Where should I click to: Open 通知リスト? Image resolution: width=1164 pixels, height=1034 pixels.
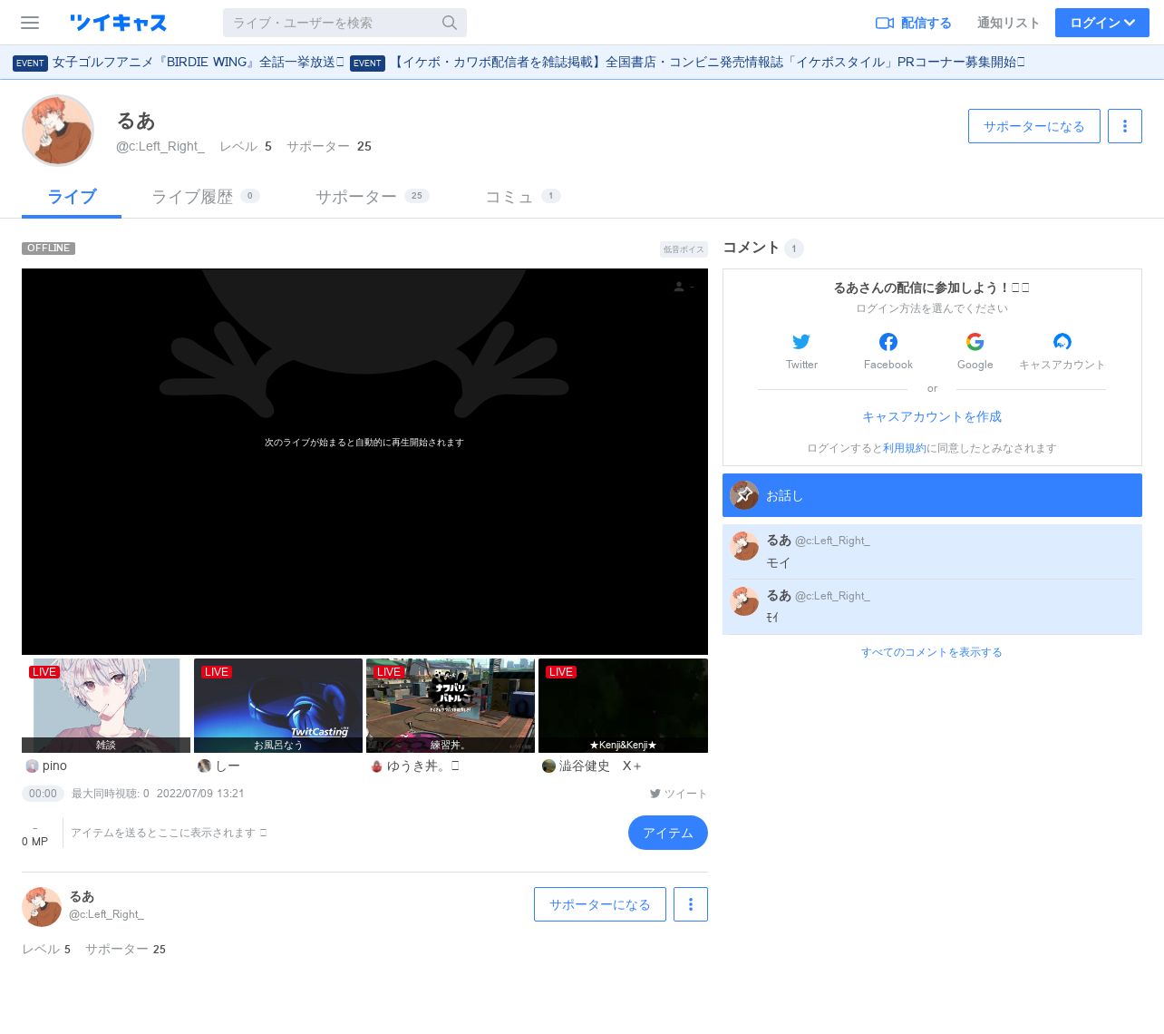click(1008, 23)
